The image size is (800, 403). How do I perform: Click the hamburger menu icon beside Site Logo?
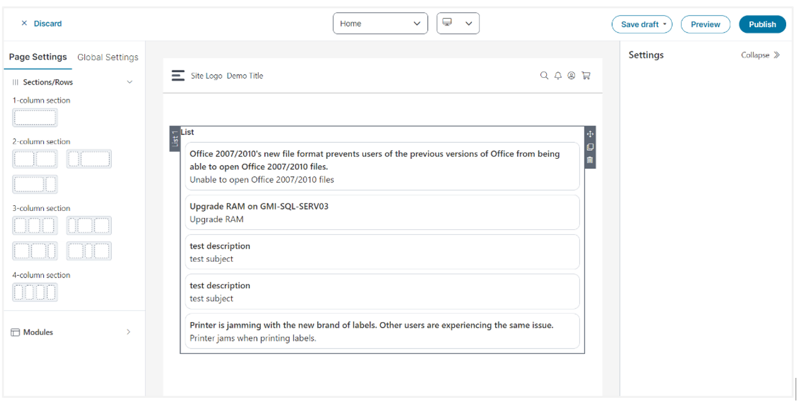178,75
